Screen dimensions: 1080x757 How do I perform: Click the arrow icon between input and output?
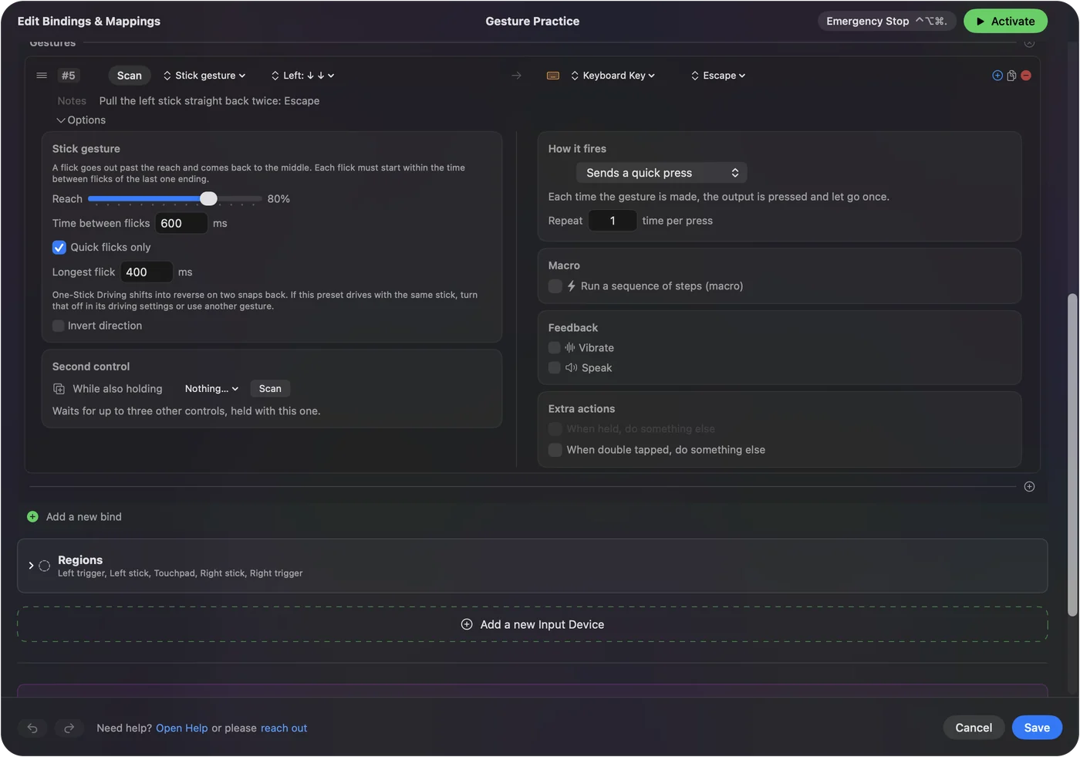[x=516, y=76]
